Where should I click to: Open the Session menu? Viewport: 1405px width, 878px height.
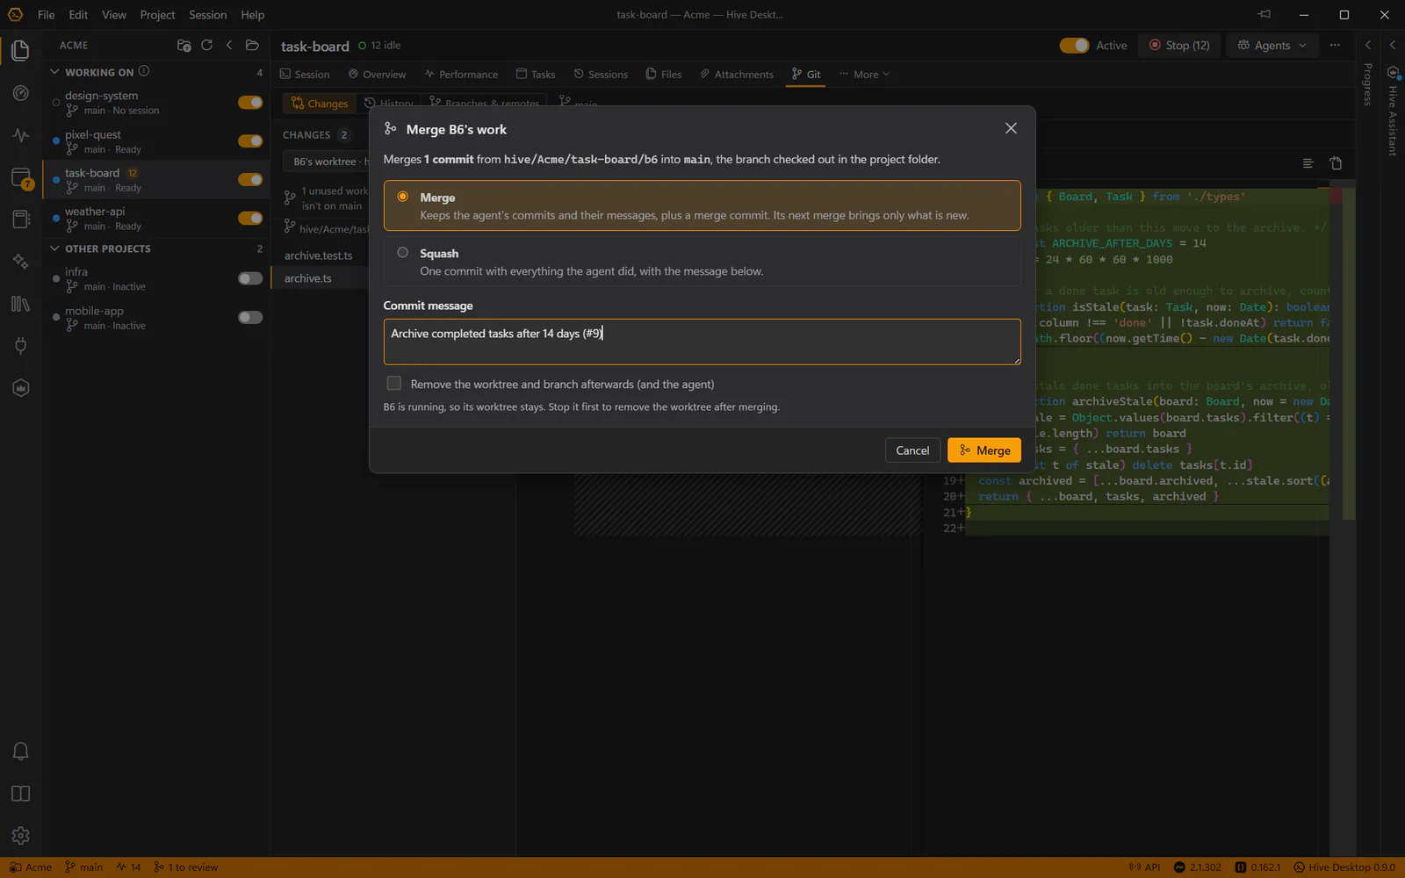(x=207, y=15)
